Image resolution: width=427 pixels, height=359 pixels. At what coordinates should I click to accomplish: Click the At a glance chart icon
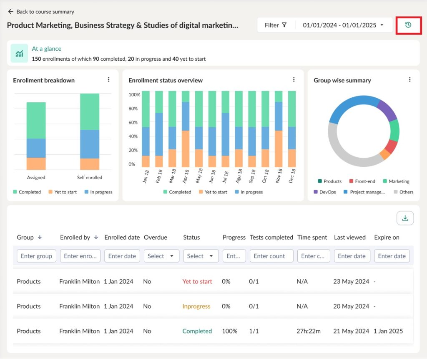tap(19, 53)
